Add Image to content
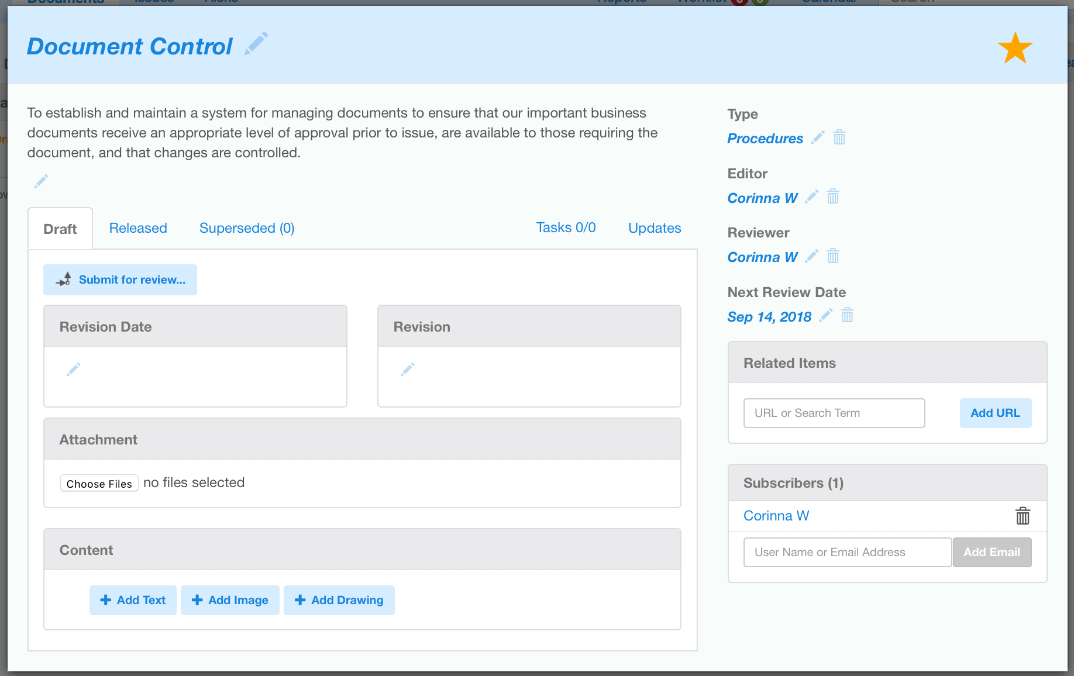This screenshot has height=676, width=1074. click(x=230, y=600)
